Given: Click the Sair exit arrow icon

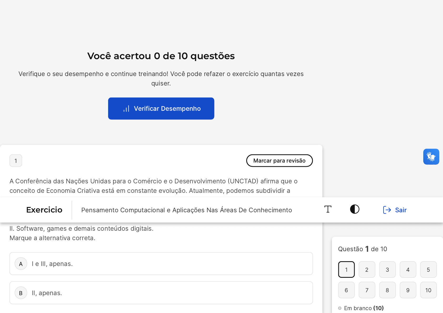Looking at the screenshot, I should pos(387,210).
